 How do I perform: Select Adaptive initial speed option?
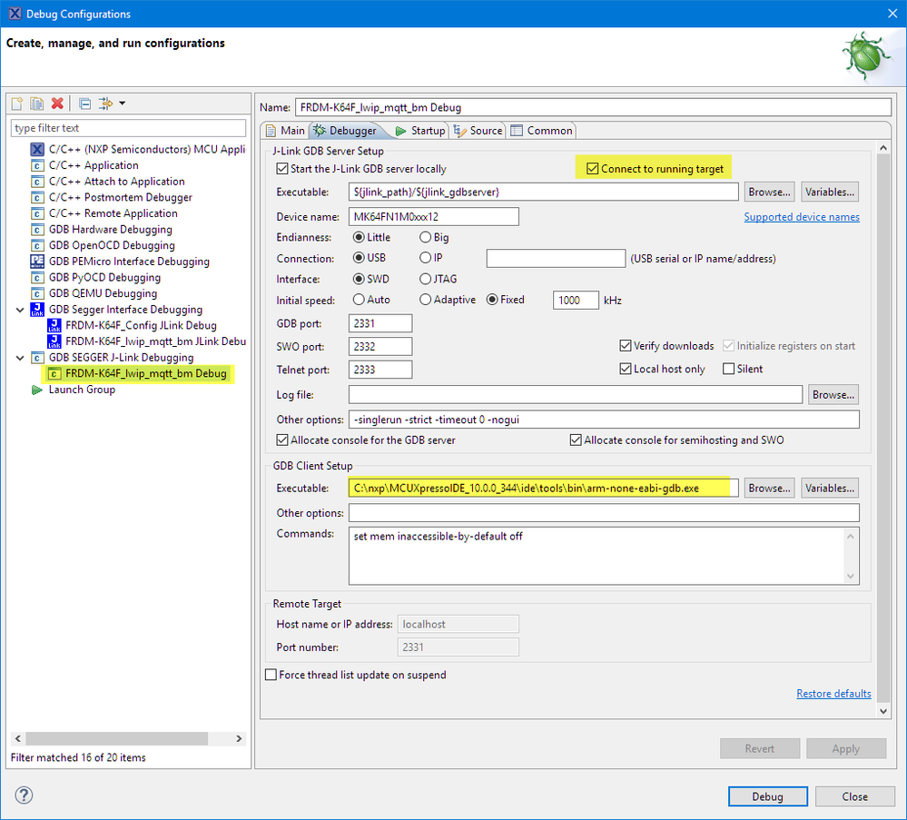point(425,300)
